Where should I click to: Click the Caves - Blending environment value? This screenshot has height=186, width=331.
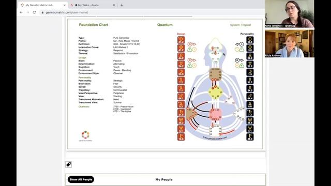[122, 70]
